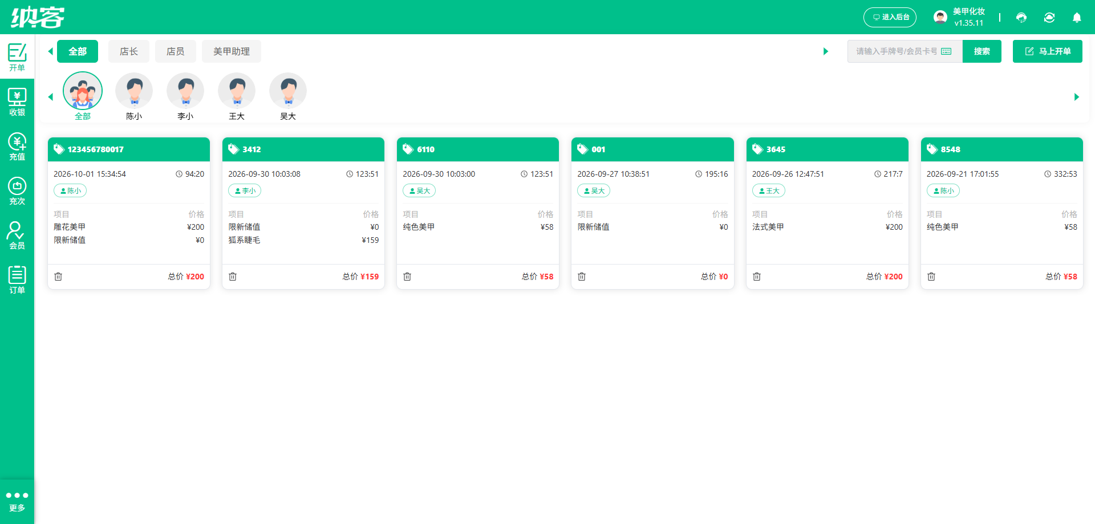Viewport: 1095px width, 524px height.
Task: Delete order 001 with trash icon
Action: [x=582, y=277]
